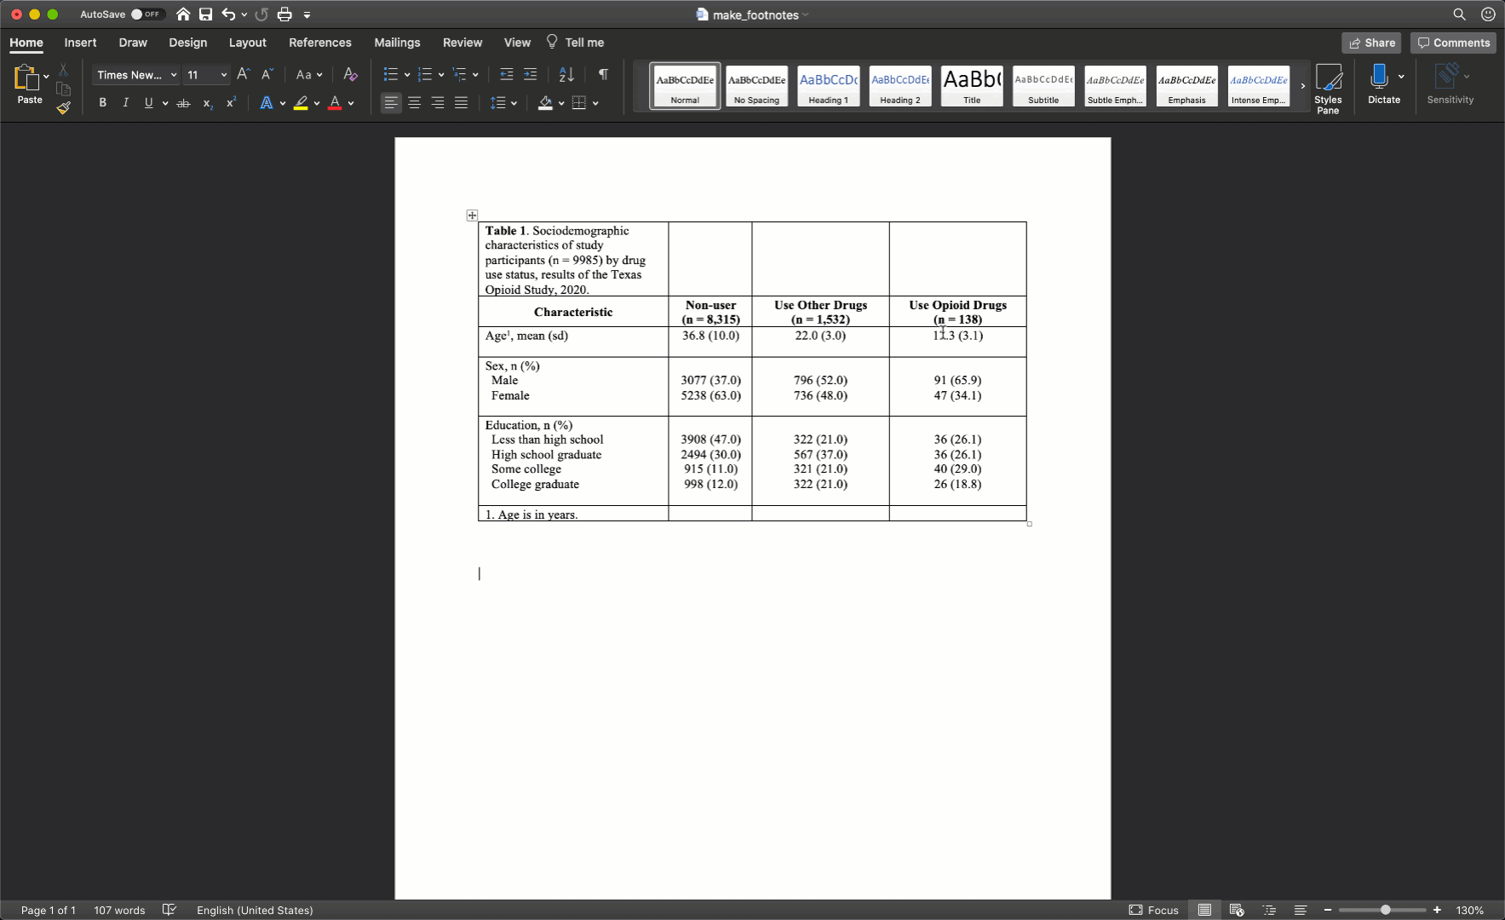
Task: Toggle Underline formatting
Action: click(149, 103)
